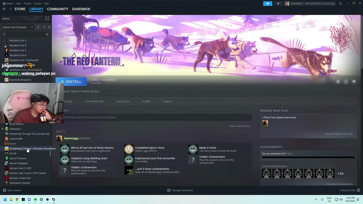
Task: Select SCUM game icon
Action: (x=7, y=154)
